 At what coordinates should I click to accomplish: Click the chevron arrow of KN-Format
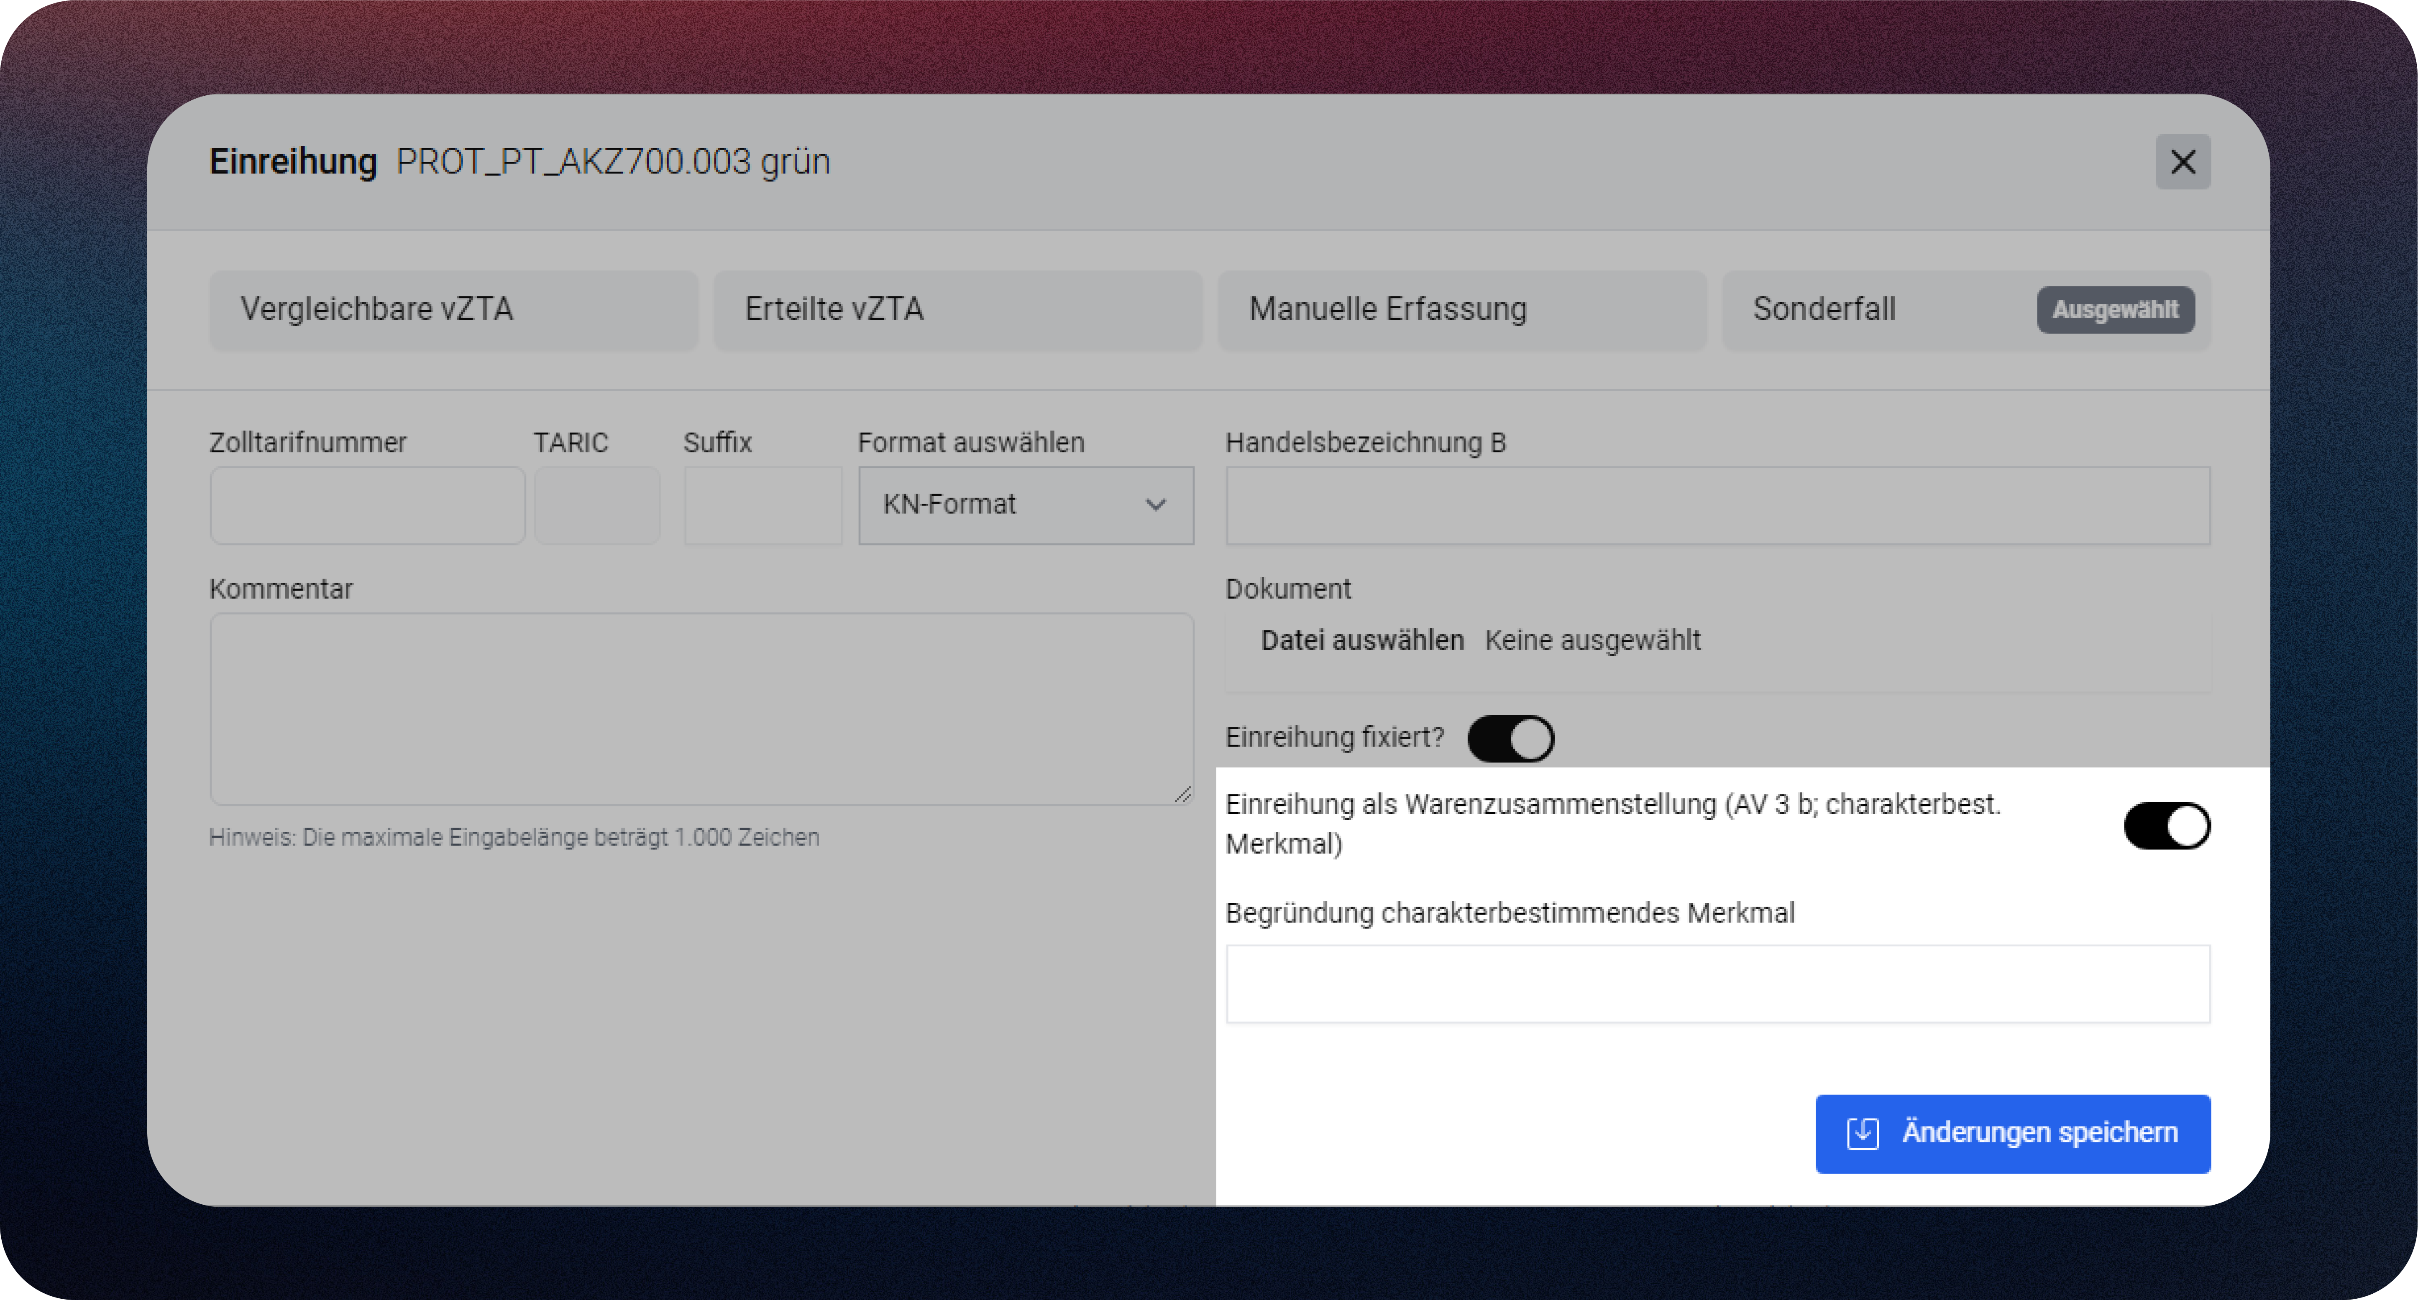pos(1156,505)
